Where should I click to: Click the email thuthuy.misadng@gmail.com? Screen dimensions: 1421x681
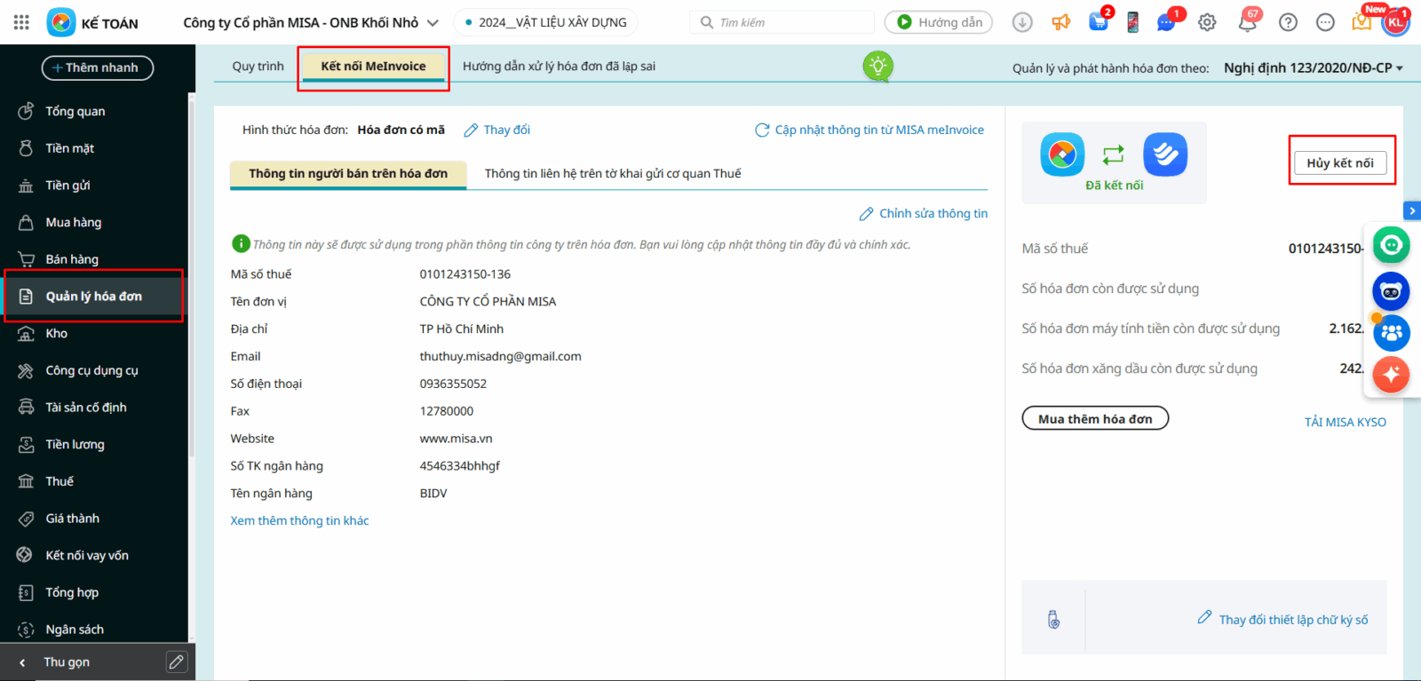tap(501, 356)
